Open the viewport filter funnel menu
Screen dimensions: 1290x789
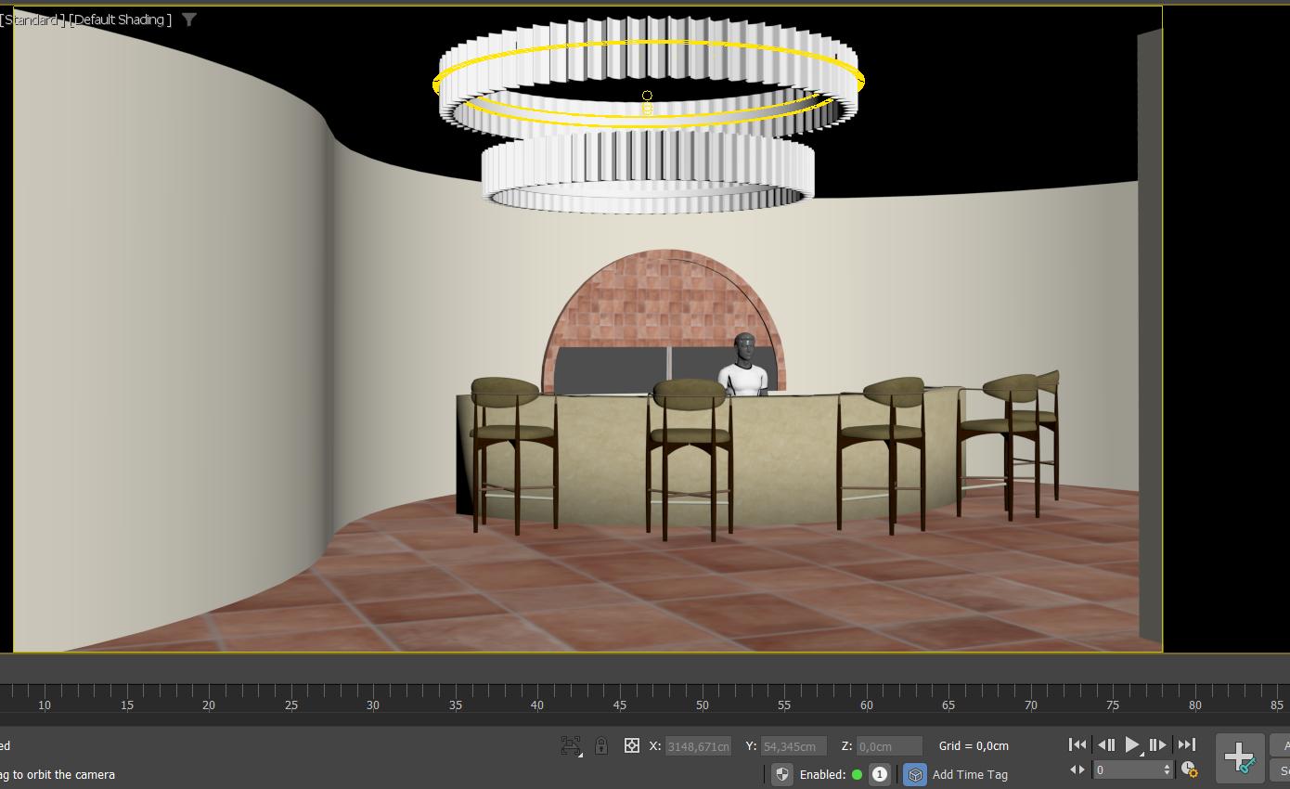click(x=189, y=19)
